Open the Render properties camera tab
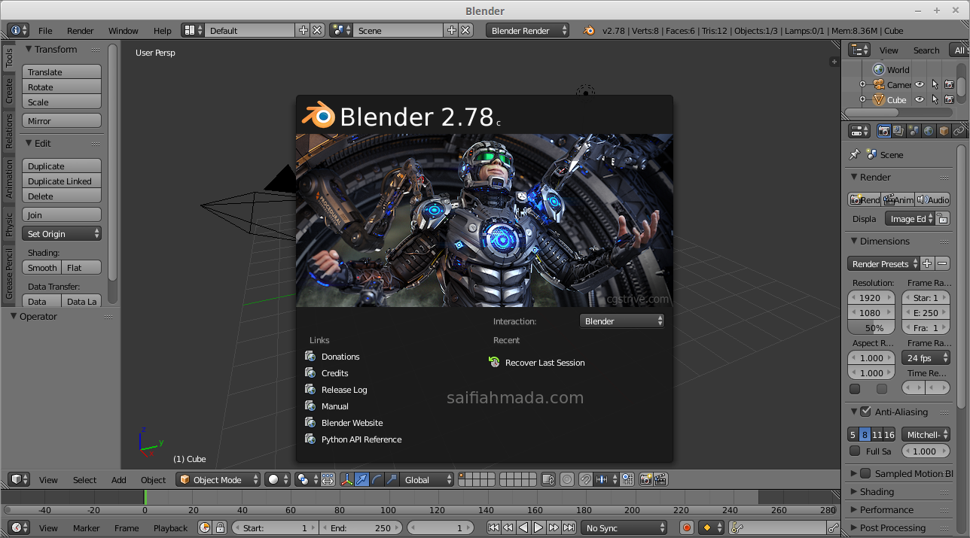 (884, 130)
